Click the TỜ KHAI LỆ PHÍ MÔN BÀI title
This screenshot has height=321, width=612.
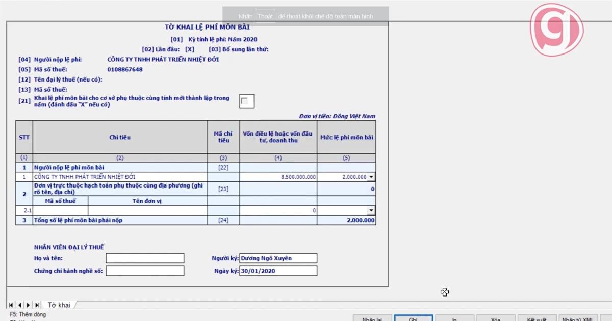pos(207,28)
